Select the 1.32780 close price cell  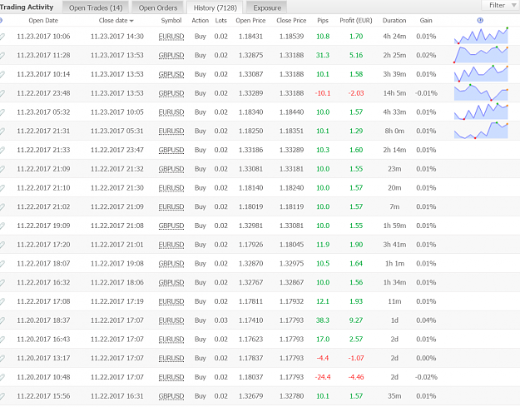coord(291,395)
